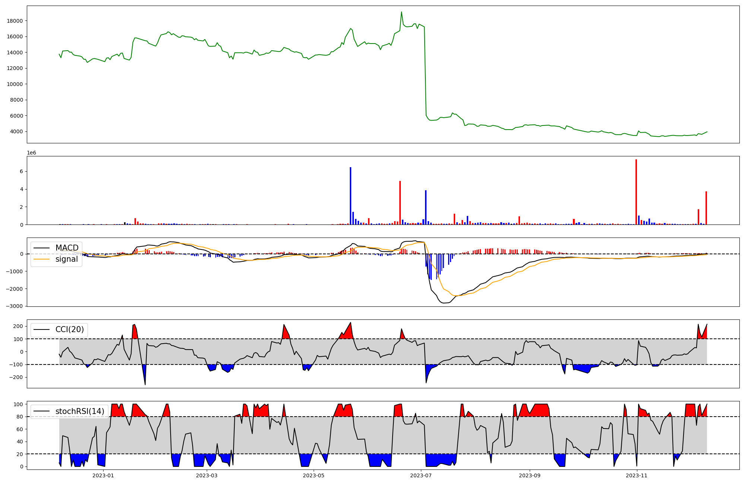Click the orange signal legend line swatch
The image size is (745, 484).
42,259
